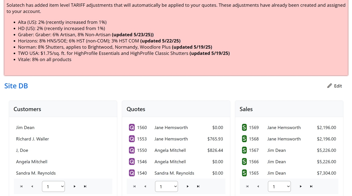Select sale number 1569
The height and width of the screenshot is (196, 352).
coord(254,128)
